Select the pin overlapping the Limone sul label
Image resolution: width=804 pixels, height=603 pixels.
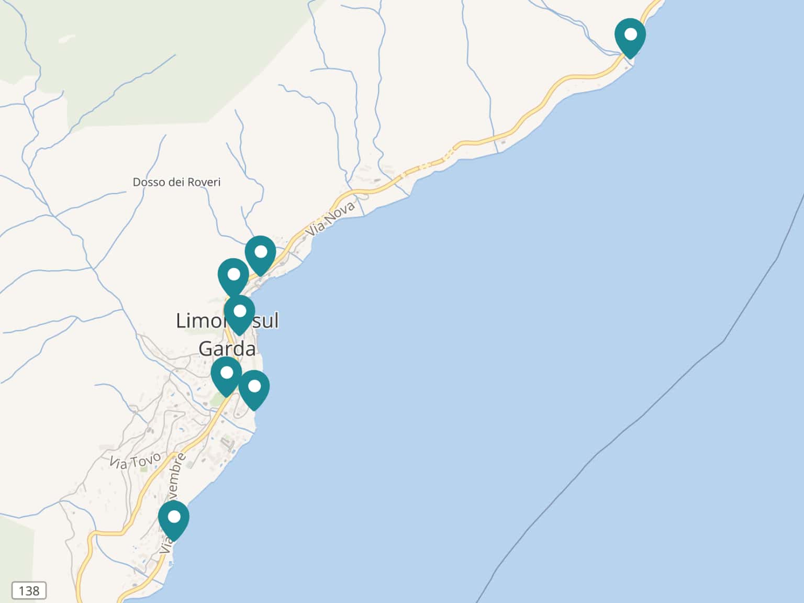point(239,315)
